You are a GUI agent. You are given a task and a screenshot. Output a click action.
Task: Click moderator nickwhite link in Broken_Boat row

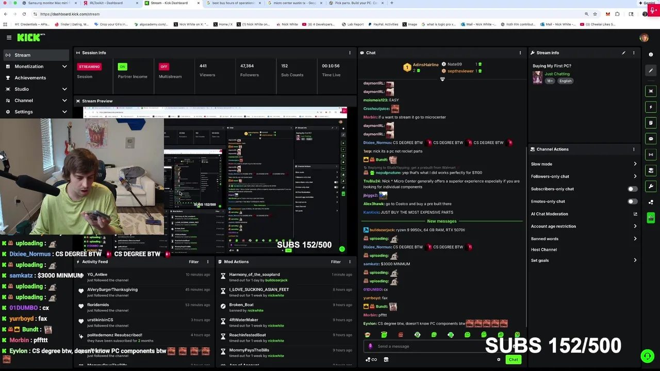(255, 310)
